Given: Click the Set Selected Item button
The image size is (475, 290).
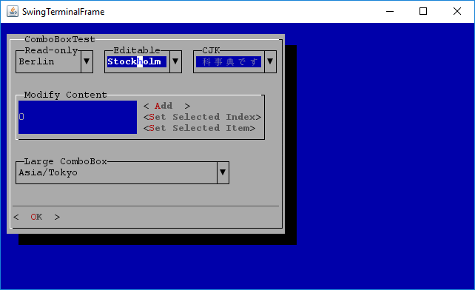Looking at the screenshot, I should [x=199, y=128].
